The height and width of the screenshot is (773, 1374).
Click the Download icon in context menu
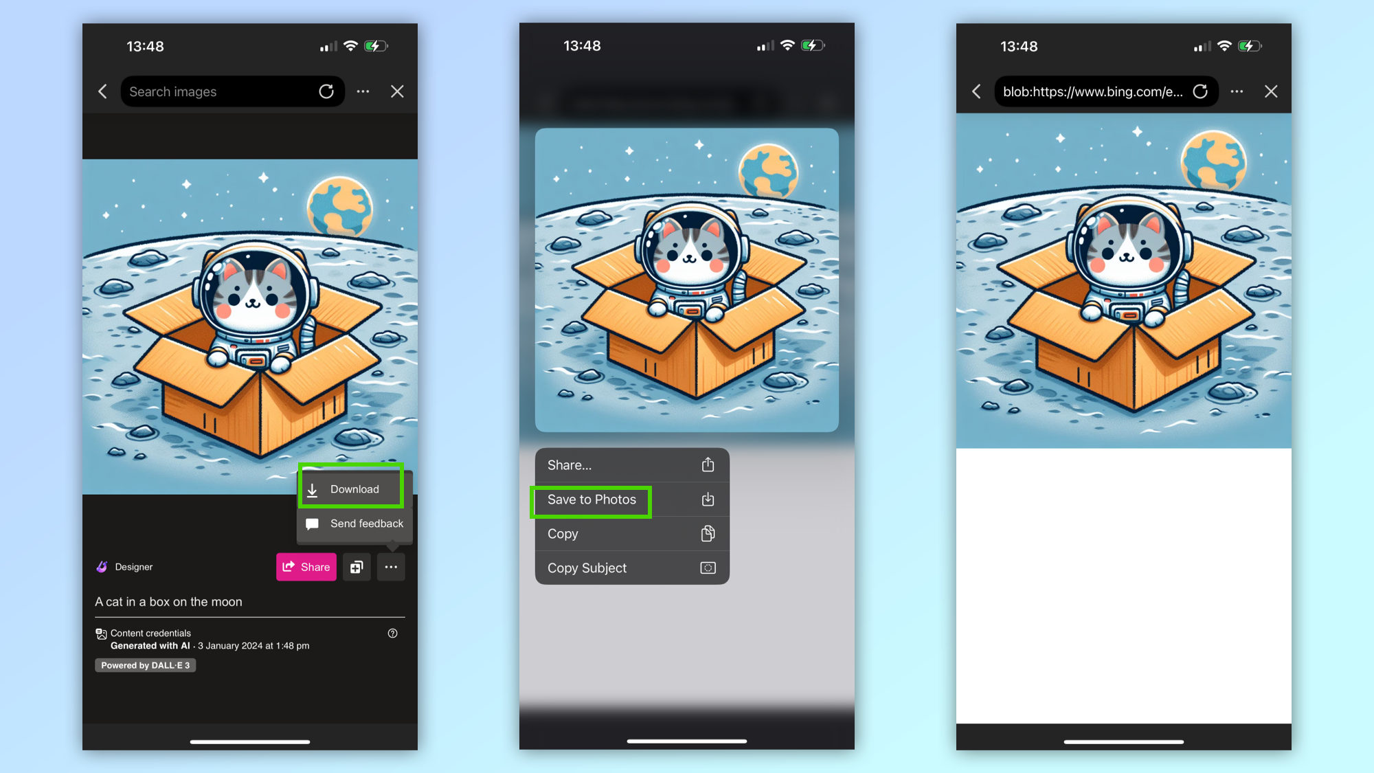pos(313,489)
